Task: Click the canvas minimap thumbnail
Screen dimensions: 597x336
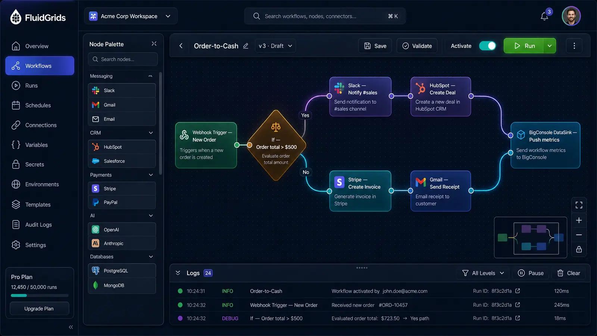Action: tap(531, 237)
